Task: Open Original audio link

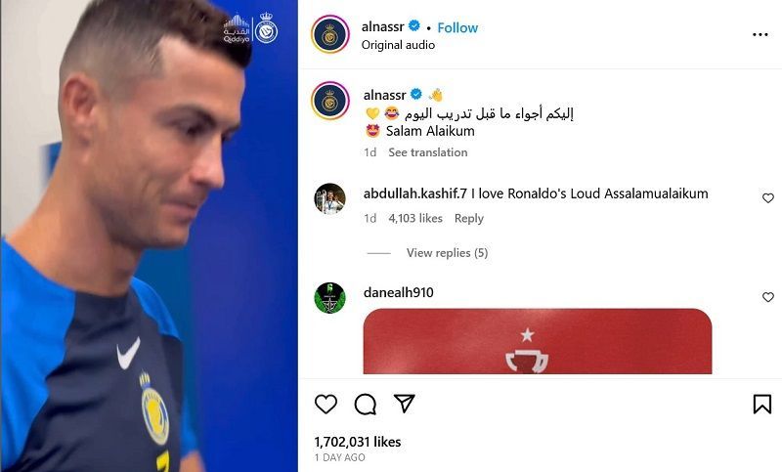Action: click(x=398, y=45)
